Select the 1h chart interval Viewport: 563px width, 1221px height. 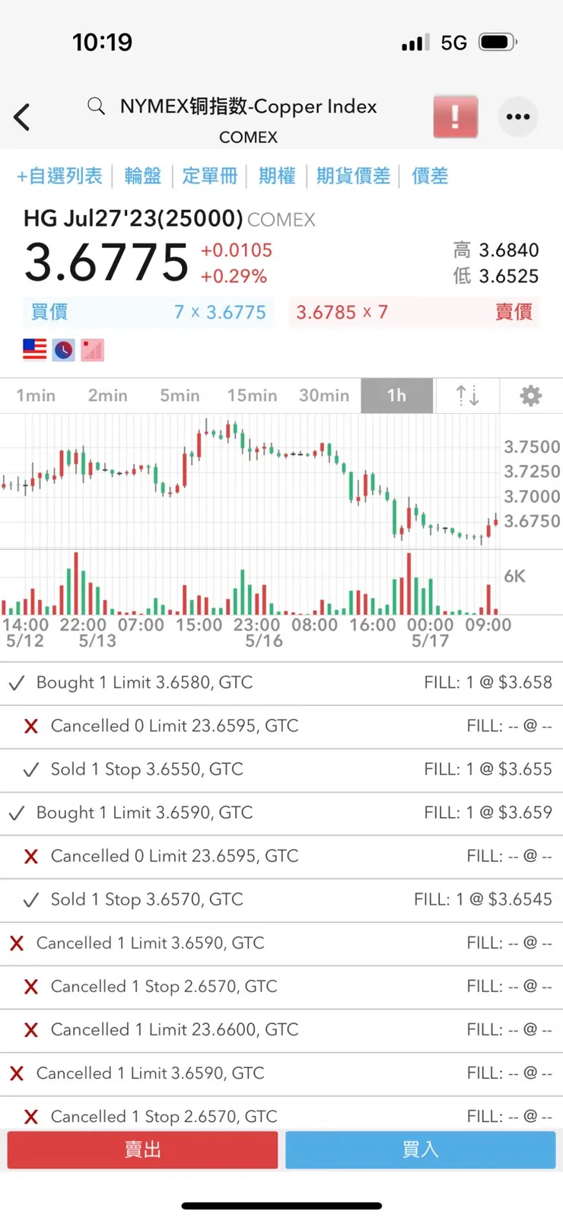[x=396, y=396]
